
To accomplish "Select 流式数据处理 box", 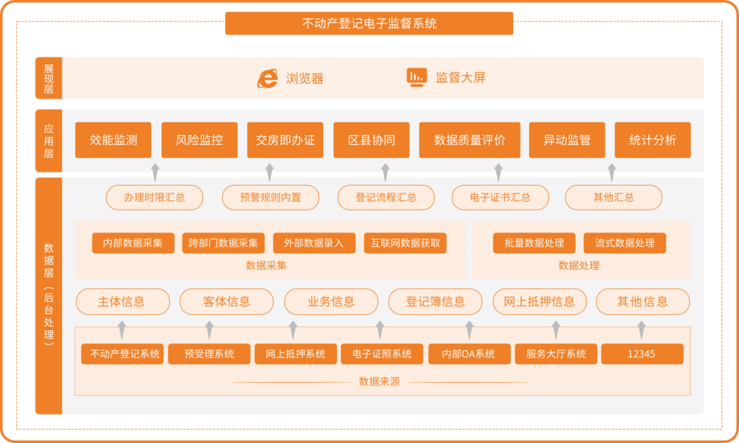I will tap(625, 243).
